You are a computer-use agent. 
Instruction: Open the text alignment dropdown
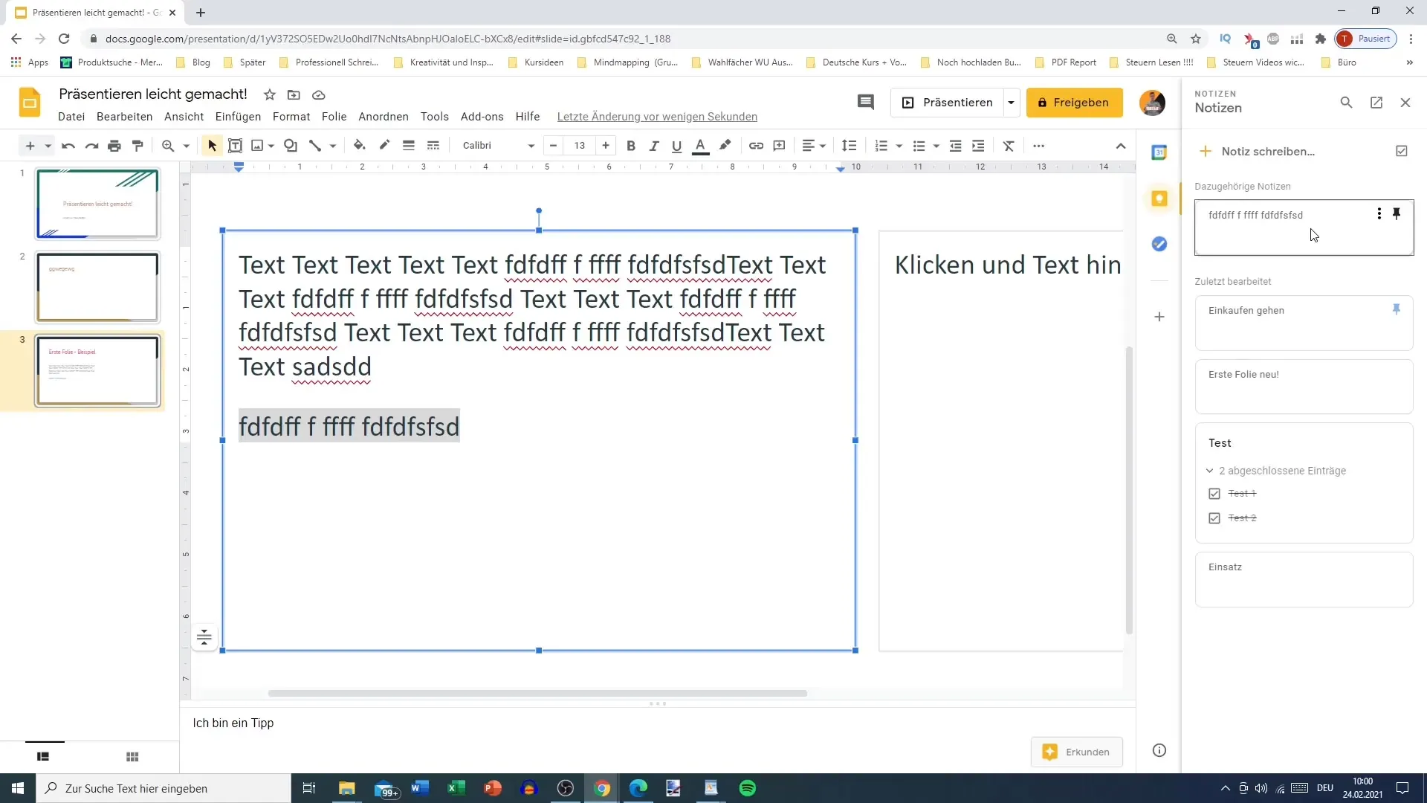click(814, 146)
